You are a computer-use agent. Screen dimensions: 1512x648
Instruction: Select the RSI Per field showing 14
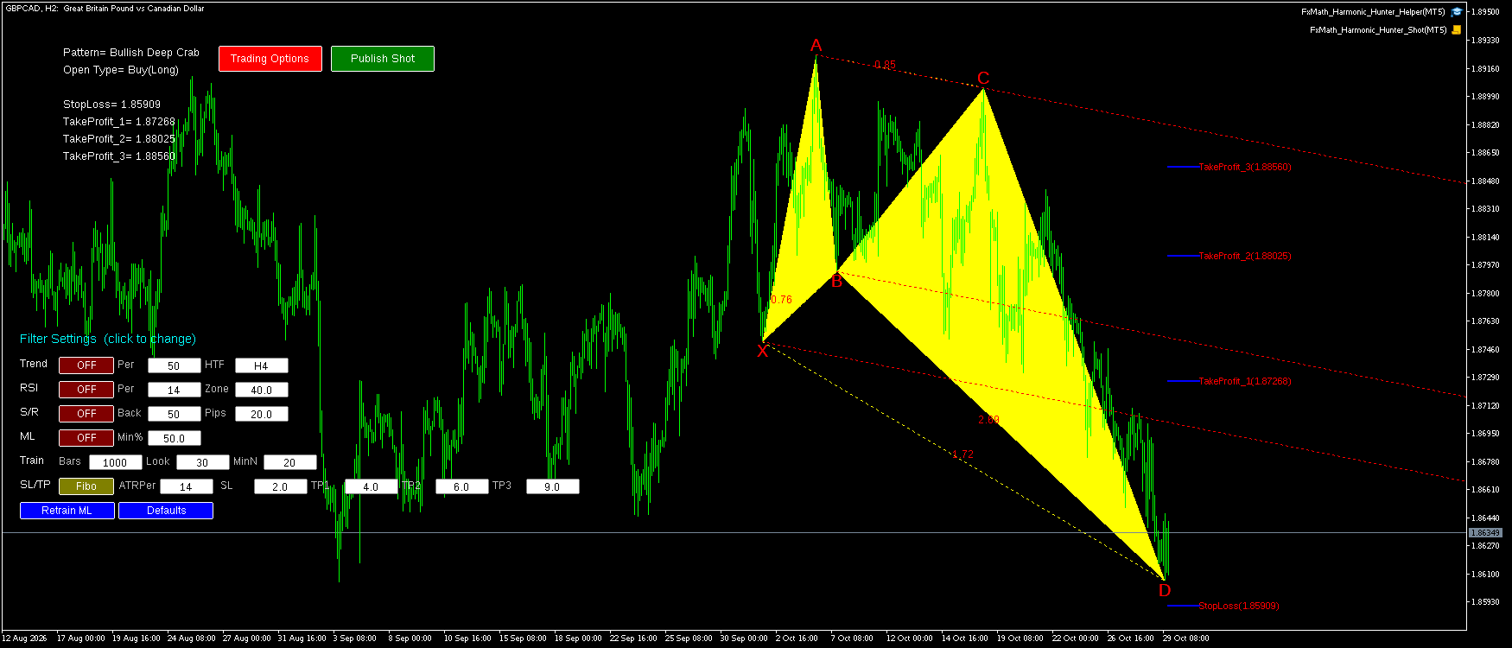tap(175, 390)
